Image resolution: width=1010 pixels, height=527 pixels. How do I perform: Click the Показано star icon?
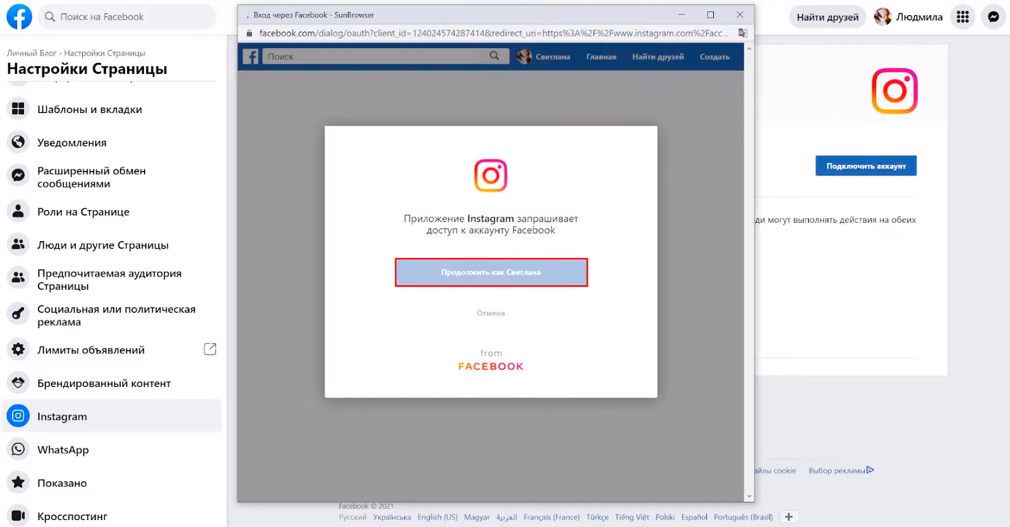18,483
